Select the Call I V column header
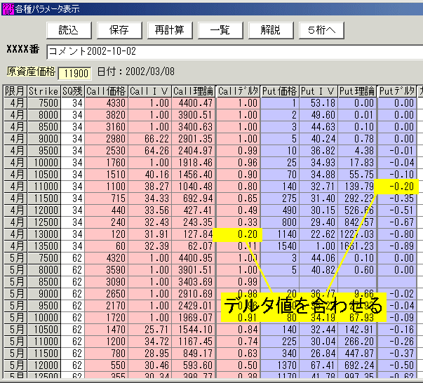Screen dimensions: 423x383 click(149, 91)
